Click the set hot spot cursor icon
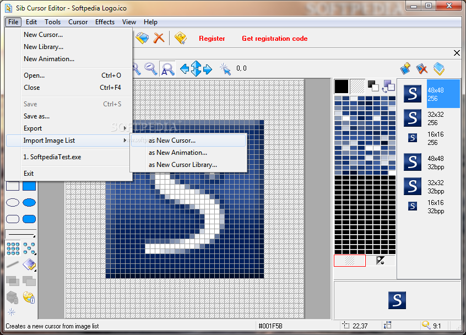Image resolution: width=466 pixels, height=335 pixels. [x=225, y=69]
